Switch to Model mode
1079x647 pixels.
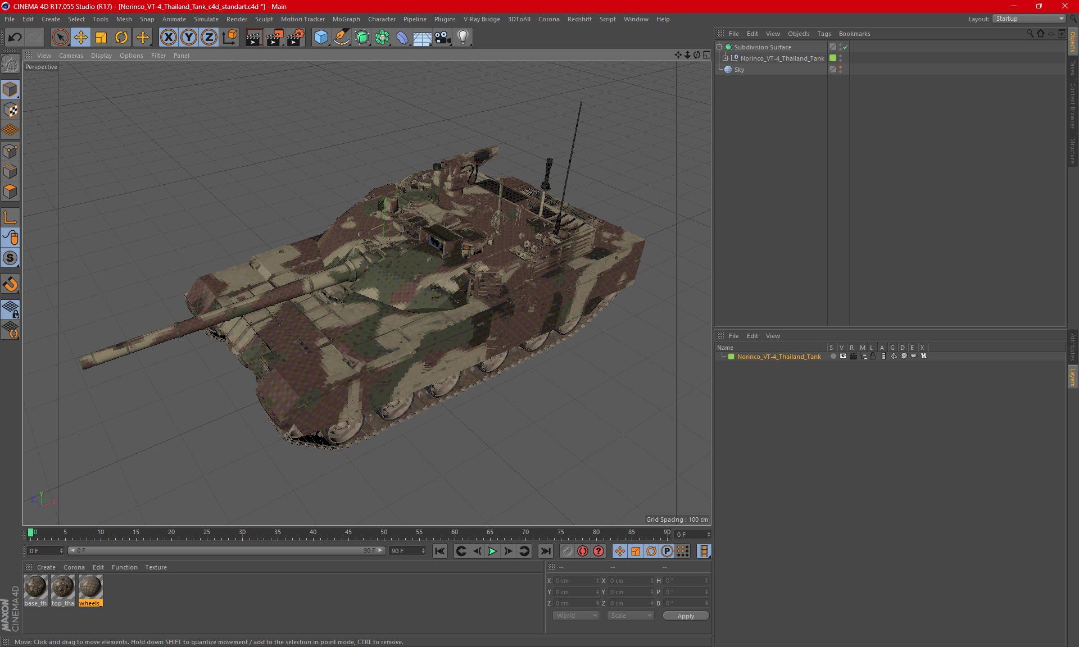[x=10, y=89]
